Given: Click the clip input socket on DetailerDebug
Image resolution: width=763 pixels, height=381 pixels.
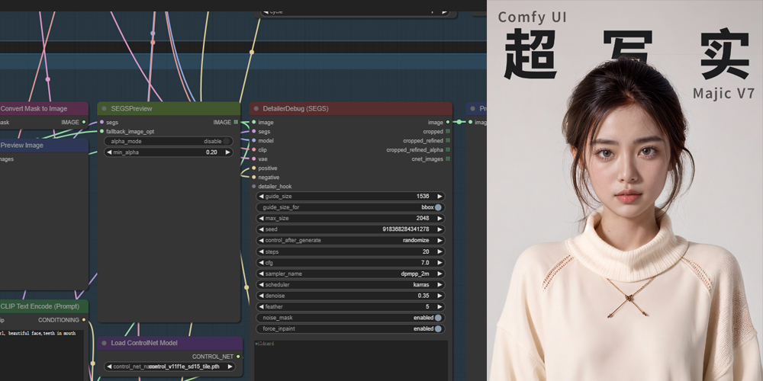Looking at the screenshot, I should tap(253, 149).
